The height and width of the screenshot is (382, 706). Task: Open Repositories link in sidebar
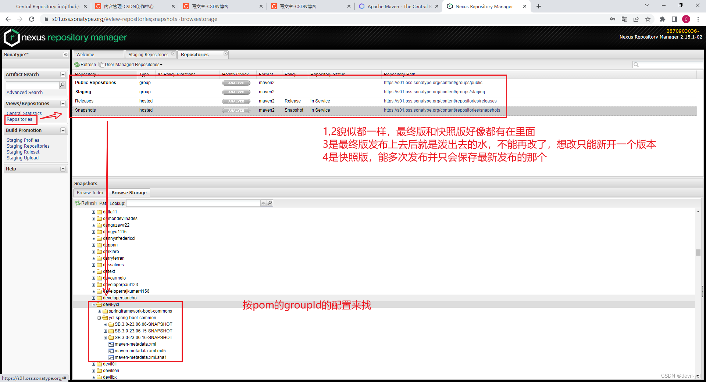19,119
